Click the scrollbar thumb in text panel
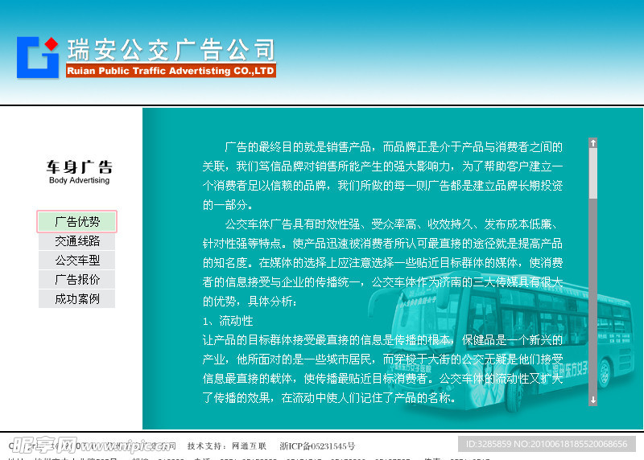Image resolution: width=644 pixels, height=460 pixels. pyautogui.click(x=592, y=173)
